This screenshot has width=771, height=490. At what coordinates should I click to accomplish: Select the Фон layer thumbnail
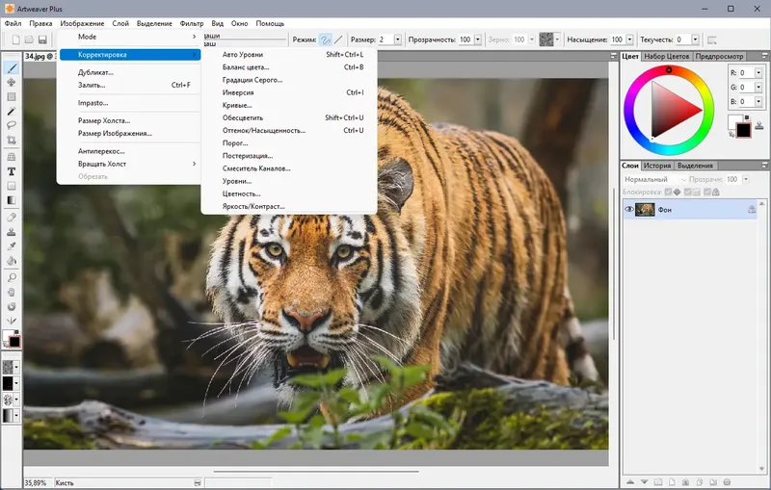(646, 209)
